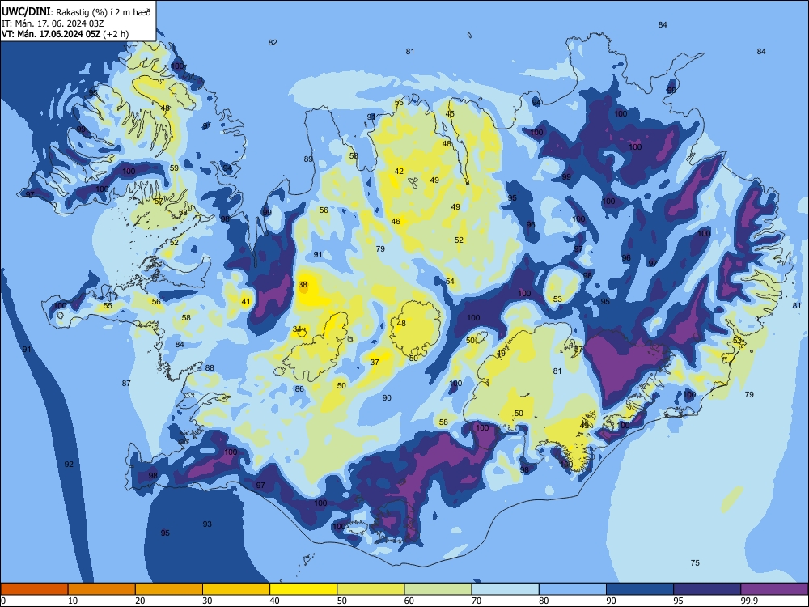809x607 pixels.
Task: Click the humidity value '89' on the map
Action: coord(308,159)
